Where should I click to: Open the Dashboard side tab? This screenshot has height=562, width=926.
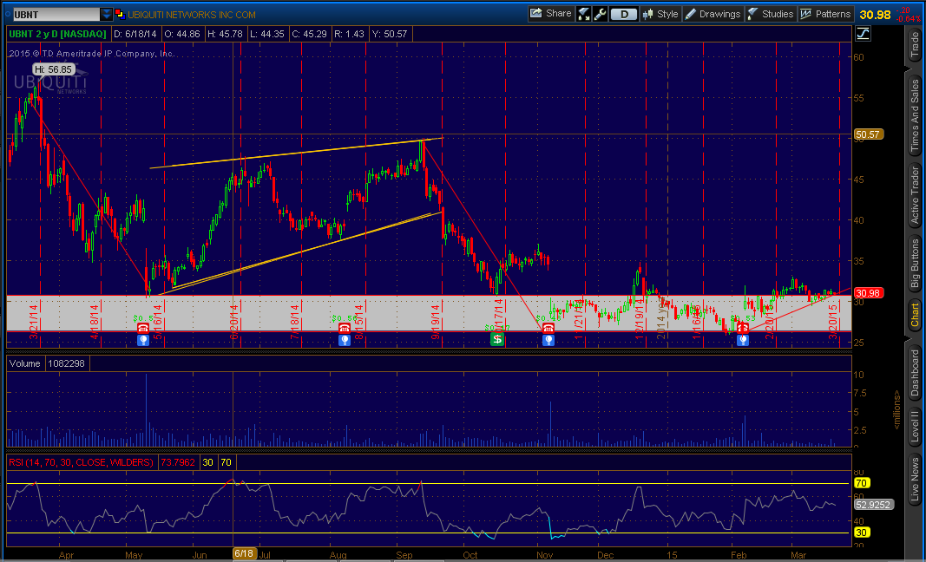[915, 373]
